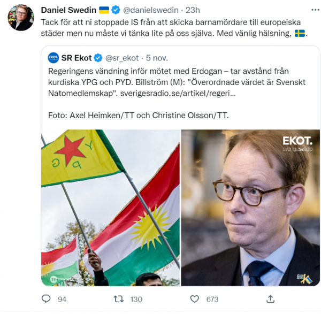This screenshot has height=314, width=321.
Task: Open Daniel Swedin's profile picture
Action: 21,18
